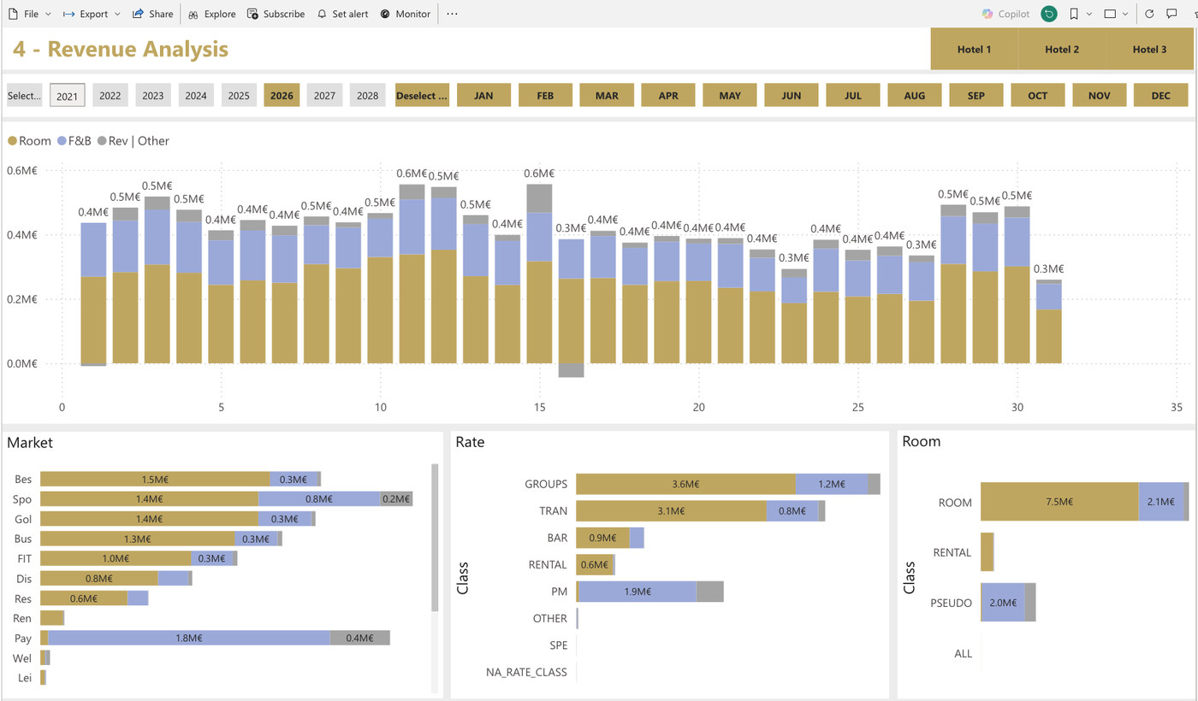Viewport: 1198px width, 701px height.
Task: Toggle the 2026 year slicer
Action: coord(282,96)
